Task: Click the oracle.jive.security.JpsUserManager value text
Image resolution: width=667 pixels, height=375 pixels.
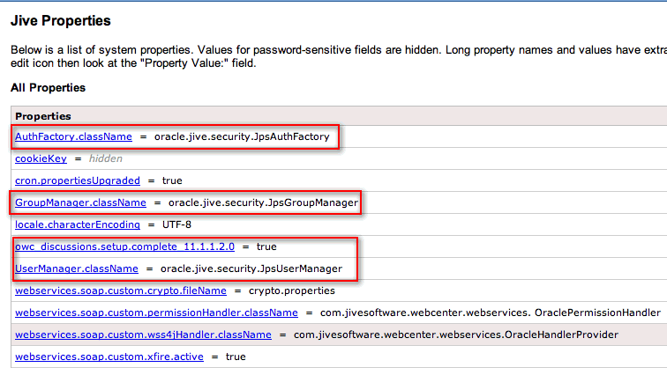Action: 251,269
